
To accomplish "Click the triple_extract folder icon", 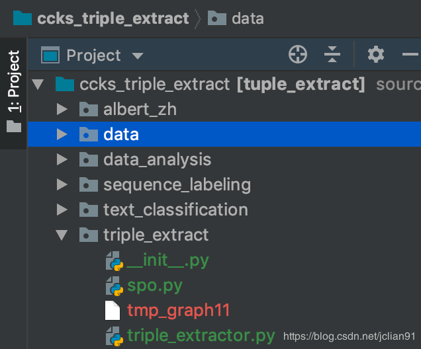I will pos(89,235).
